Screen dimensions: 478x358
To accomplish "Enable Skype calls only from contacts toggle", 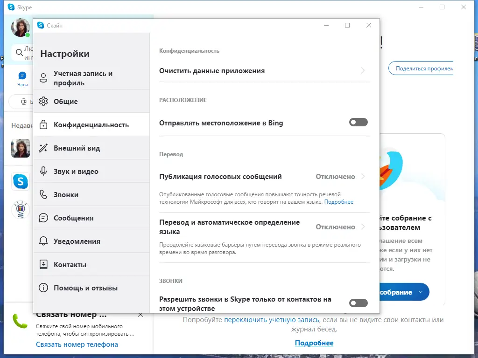I will click(358, 303).
